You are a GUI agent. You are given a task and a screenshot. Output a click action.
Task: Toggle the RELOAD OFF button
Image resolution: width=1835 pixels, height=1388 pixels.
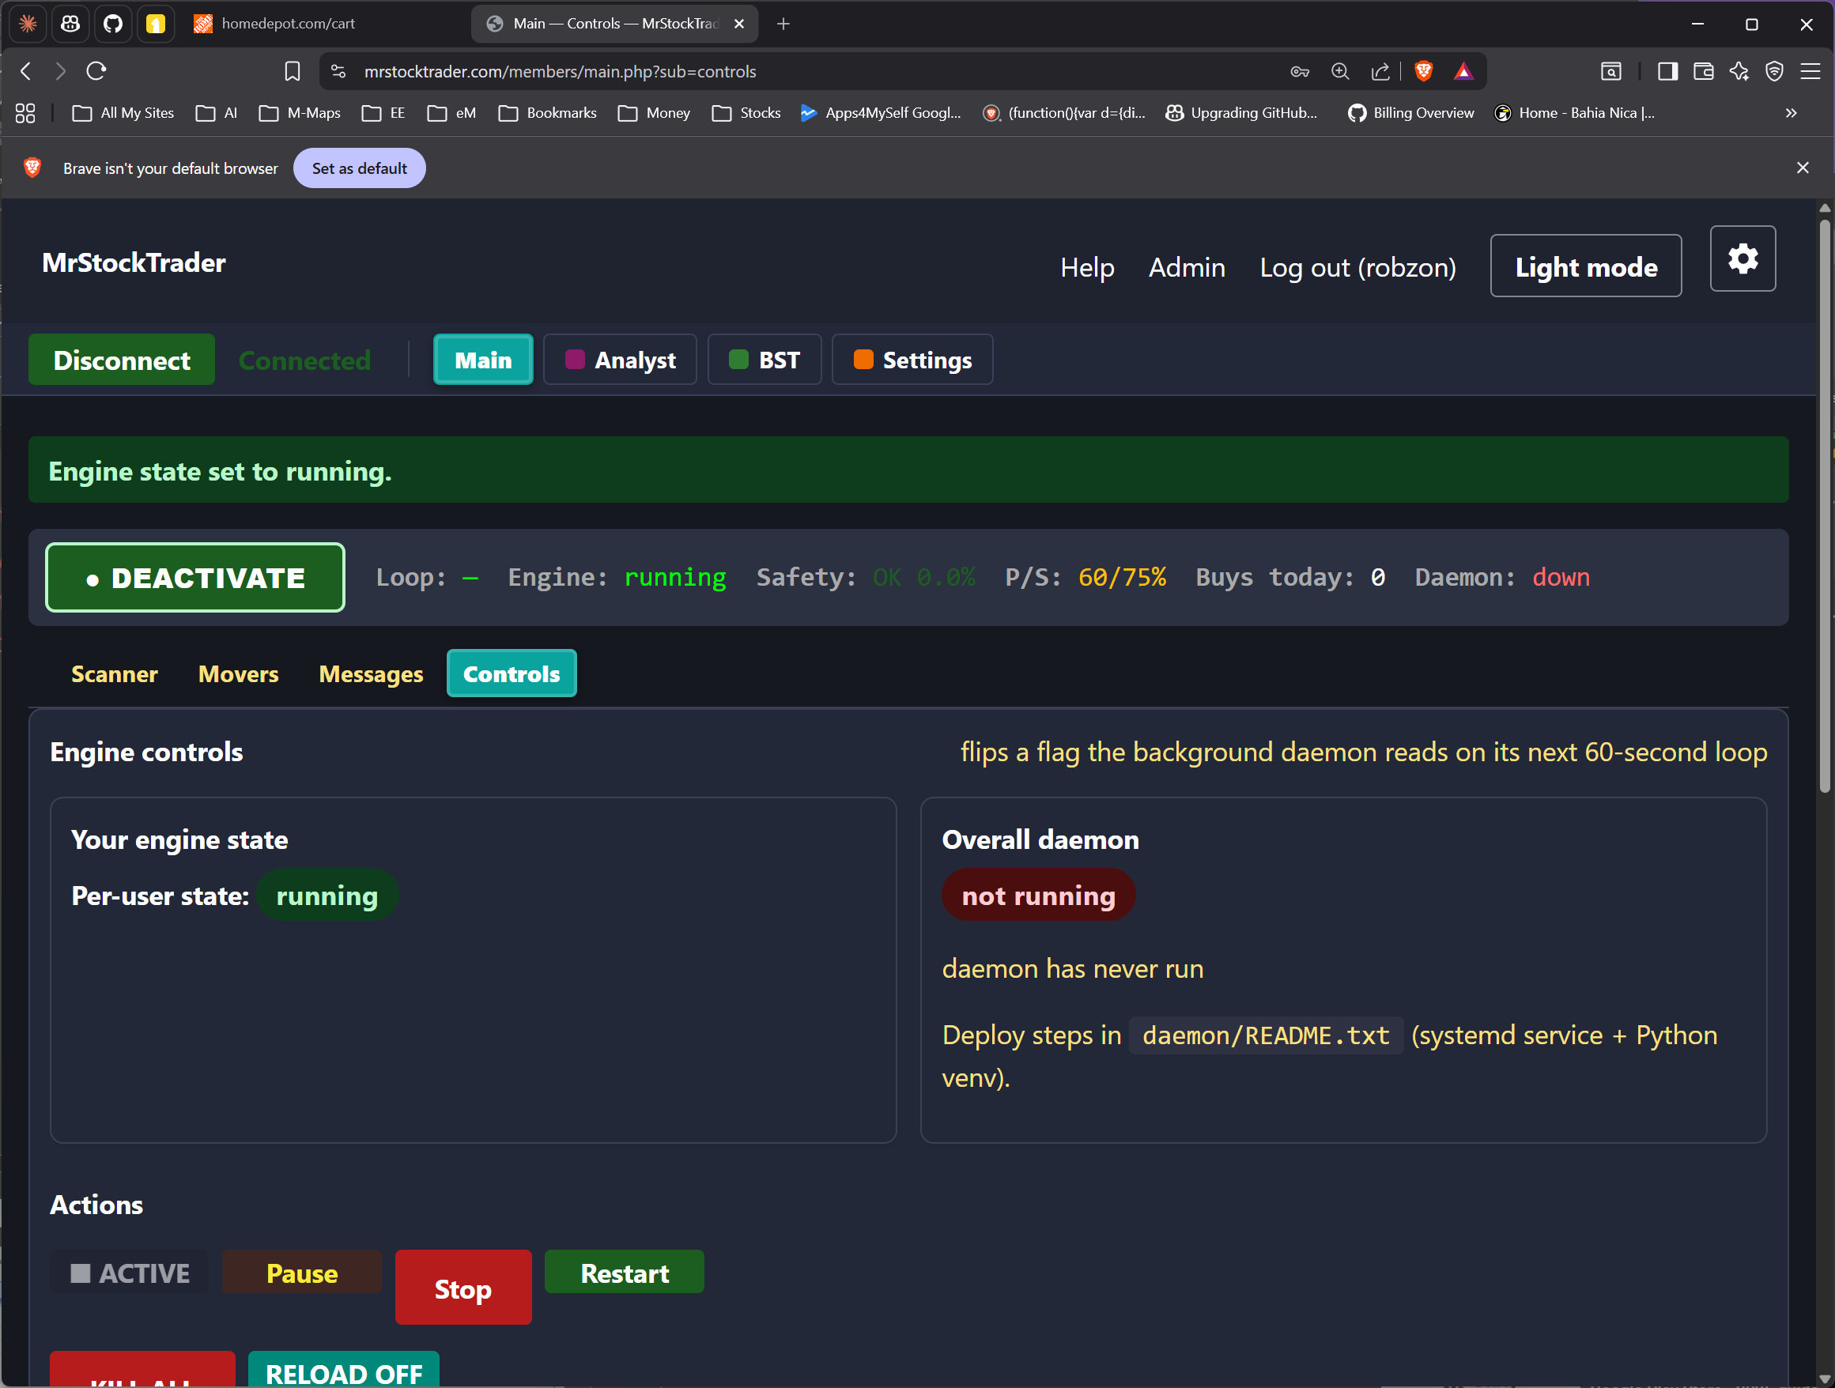[343, 1371]
